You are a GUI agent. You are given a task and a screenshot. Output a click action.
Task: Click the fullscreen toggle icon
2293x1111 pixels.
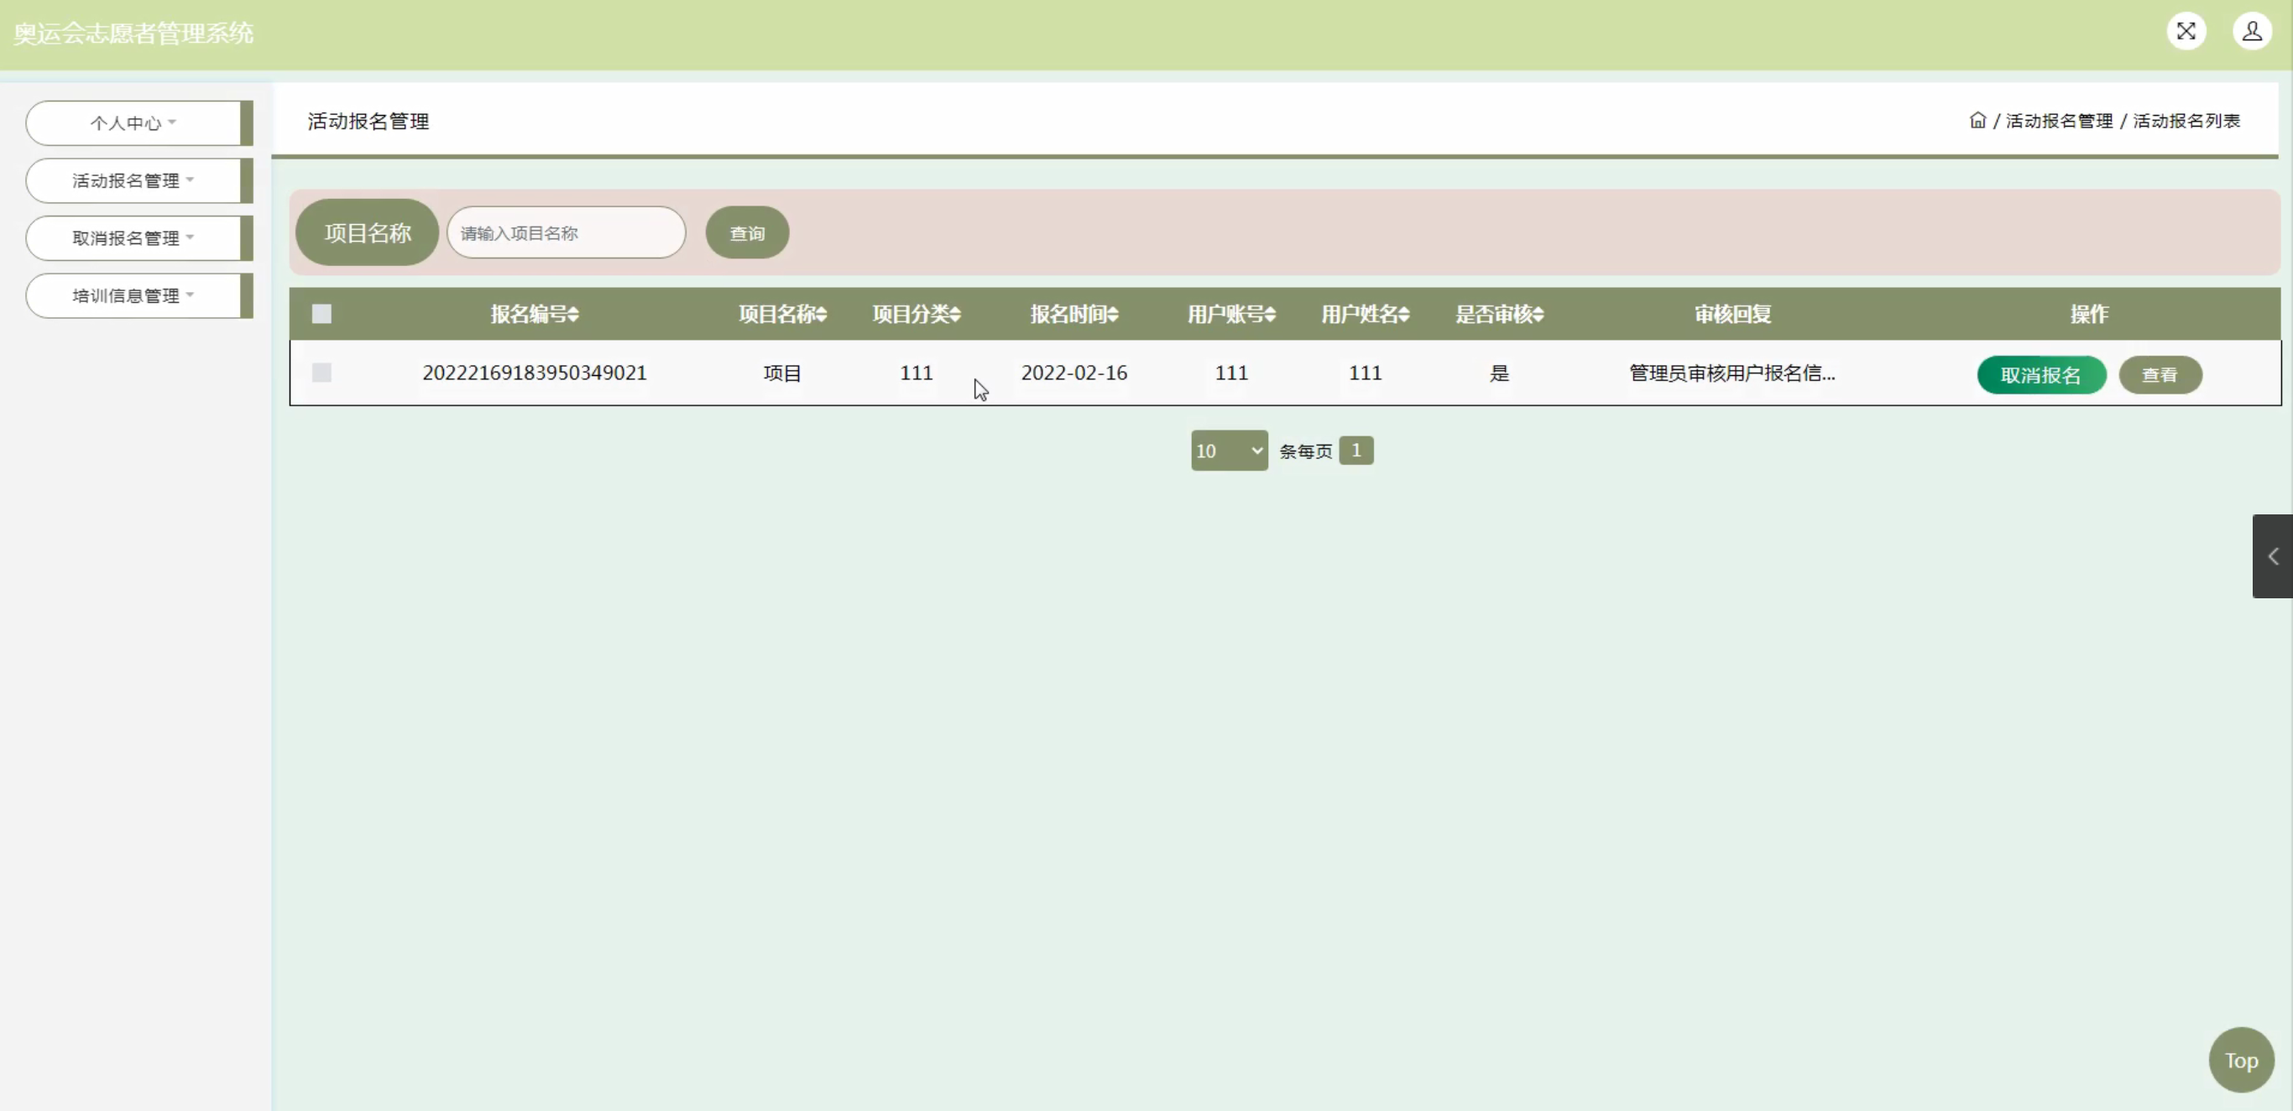point(2186,32)
